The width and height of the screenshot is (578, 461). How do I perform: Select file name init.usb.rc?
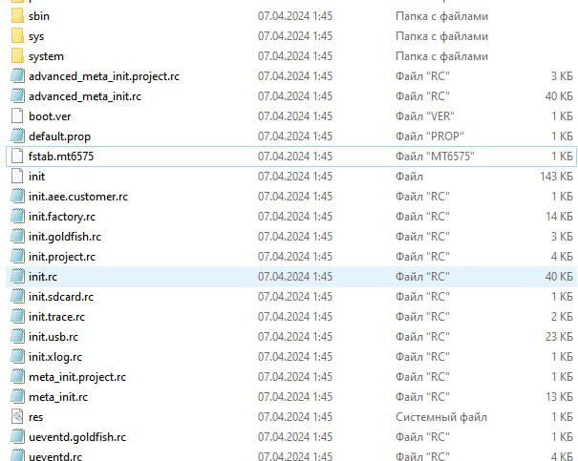click(x=54, y=337)
